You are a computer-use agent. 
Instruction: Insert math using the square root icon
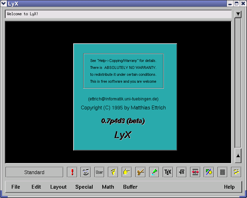[x=182, y=172]
